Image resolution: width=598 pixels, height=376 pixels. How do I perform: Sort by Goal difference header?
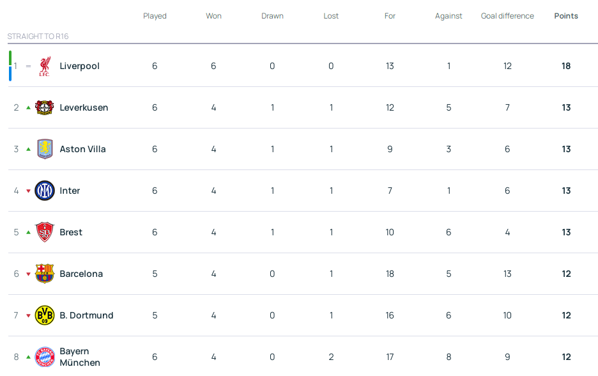point(507,16)
